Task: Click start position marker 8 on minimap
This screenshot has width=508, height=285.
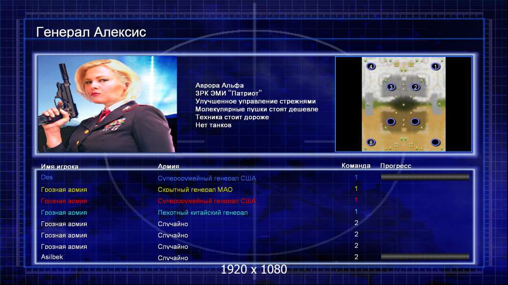Action: 371,142
